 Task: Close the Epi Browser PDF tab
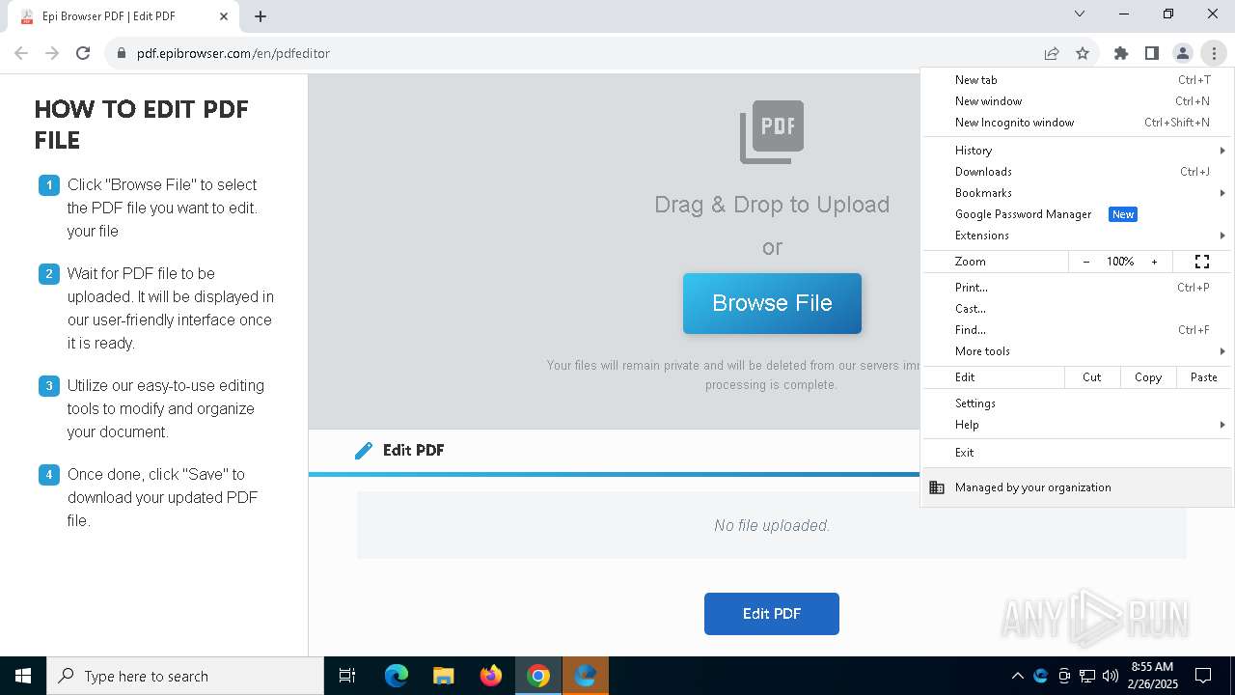point(224,15)
